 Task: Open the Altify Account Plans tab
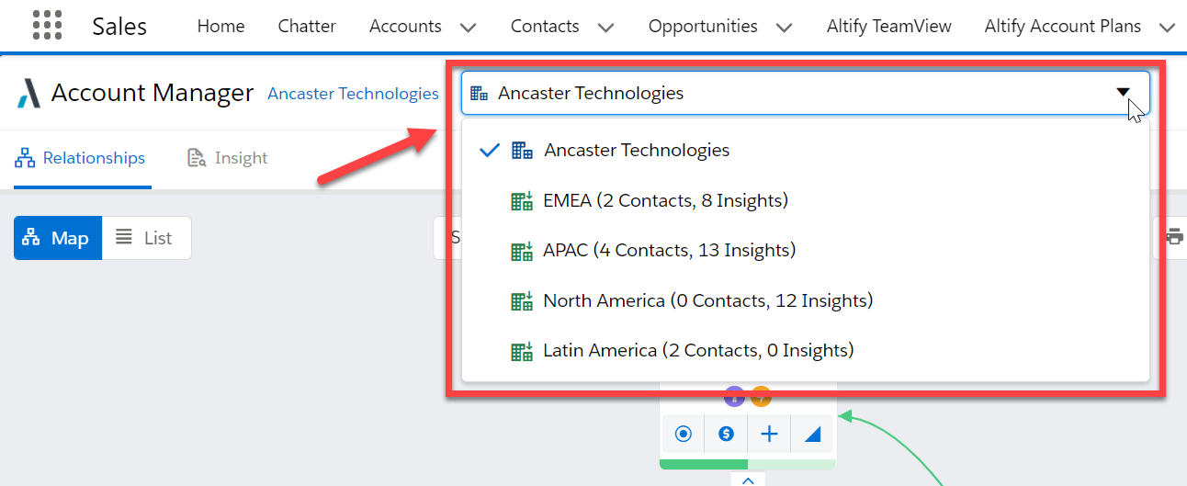point(1063,27)
